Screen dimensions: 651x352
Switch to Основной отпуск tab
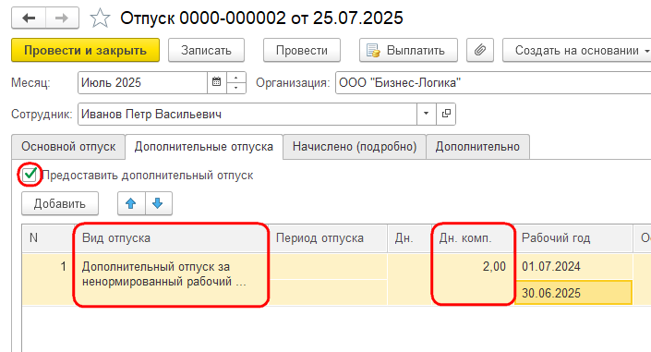[x=68, y=147]
